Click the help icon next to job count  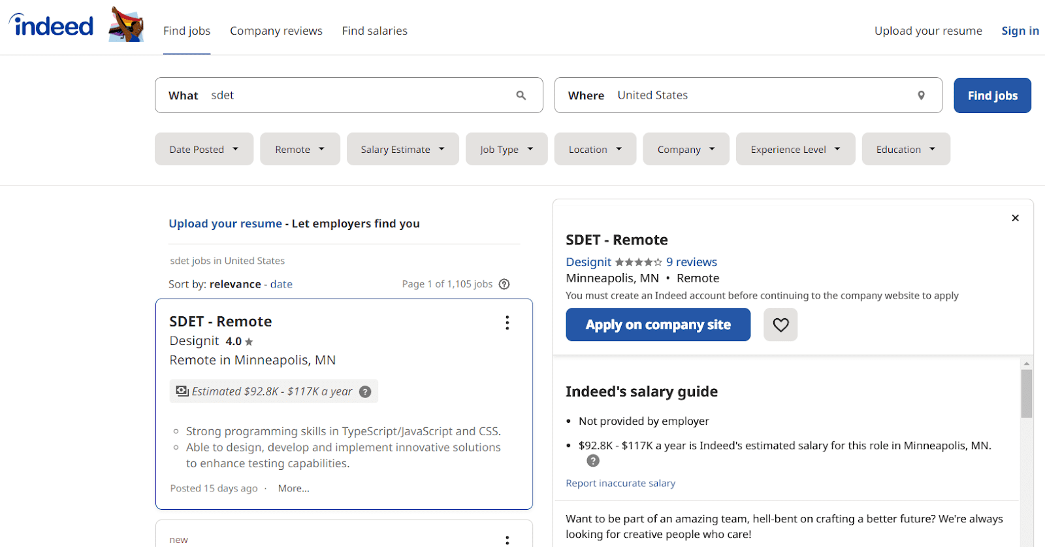pyautogui.click(x=504, y=284)
